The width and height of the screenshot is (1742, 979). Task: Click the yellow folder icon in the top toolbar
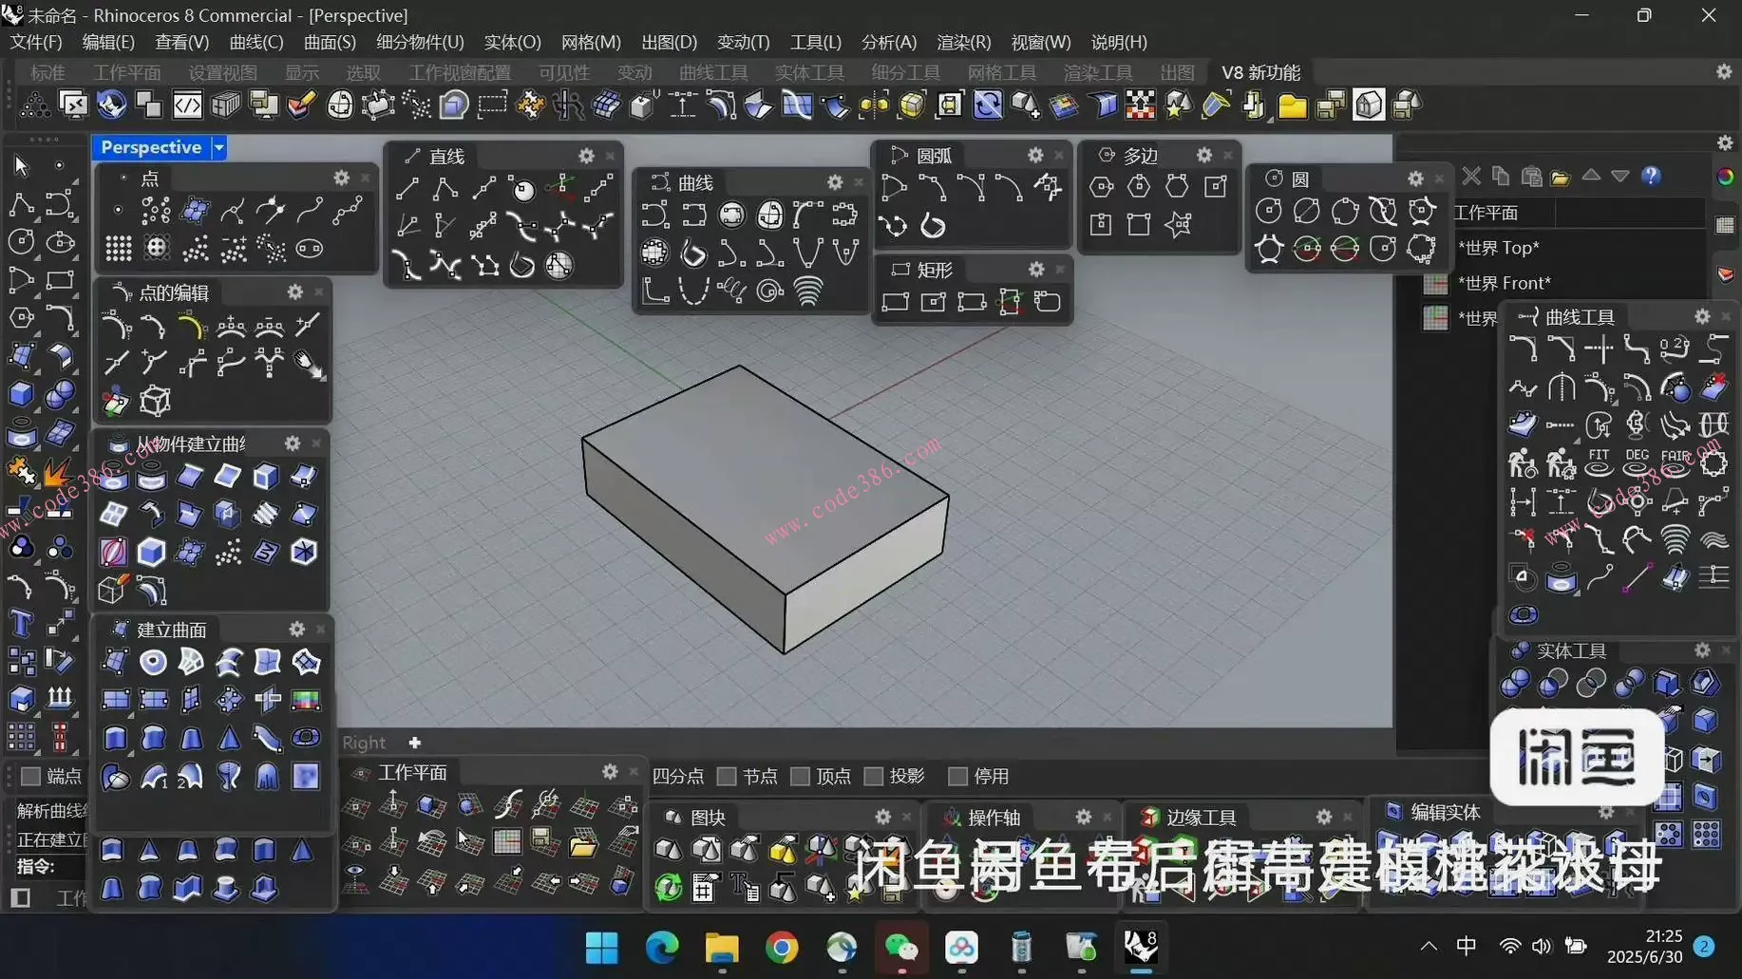pyautogui.click(x=1292, y=106)
